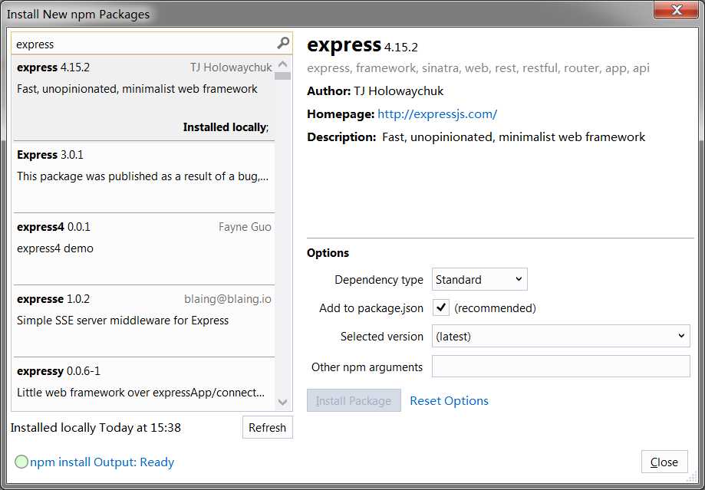The width and height of the screenshot is (705, 490).
Task: Click the magnifier search icon
Action: (283, 43)
